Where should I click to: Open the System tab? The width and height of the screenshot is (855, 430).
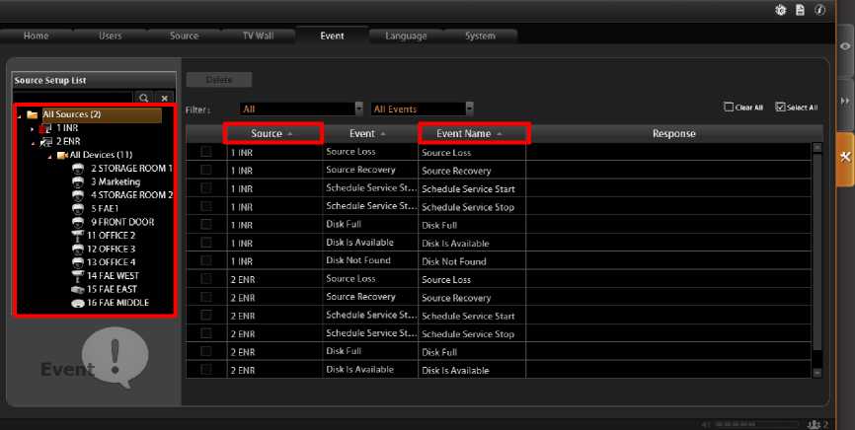pos(480,36)
